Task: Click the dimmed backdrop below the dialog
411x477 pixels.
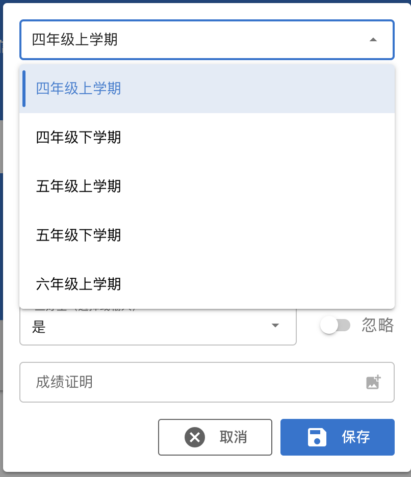Action: tap(205, 475)
